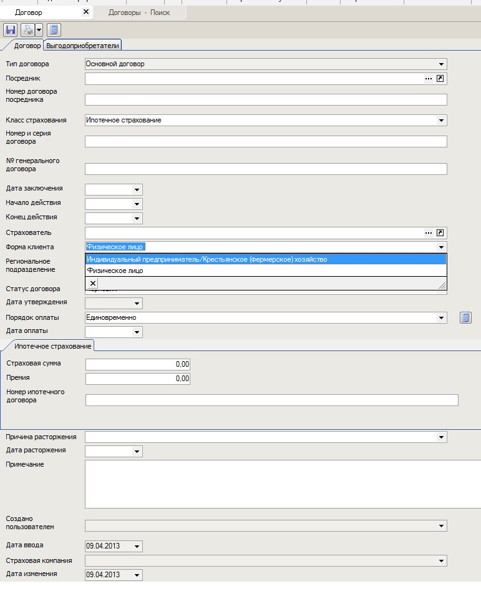
Task: Expand the Тип договора dropdown
Action: click(441, 64)
